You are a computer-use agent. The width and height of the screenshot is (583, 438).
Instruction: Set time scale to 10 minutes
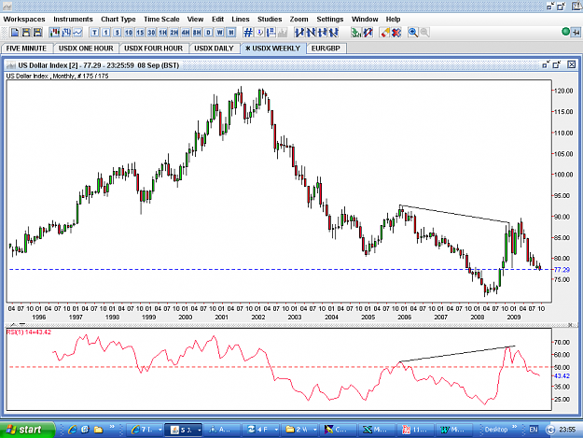click(x=129, y=33)
